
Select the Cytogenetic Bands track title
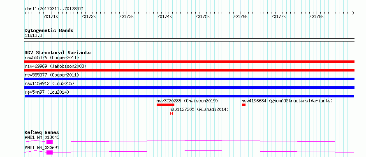(49, 30)
